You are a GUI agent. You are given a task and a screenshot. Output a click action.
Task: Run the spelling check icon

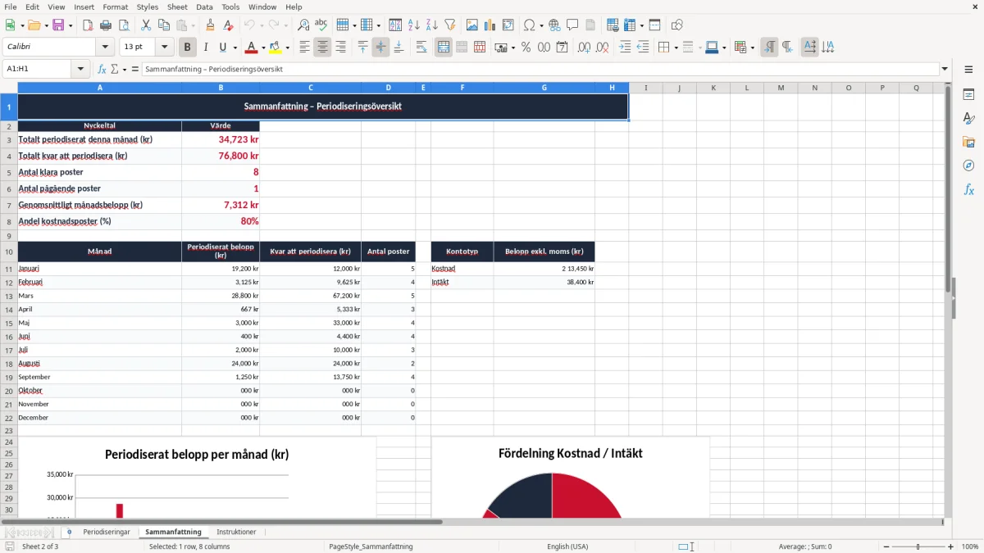pyautogui.click(x=321, y=25)
